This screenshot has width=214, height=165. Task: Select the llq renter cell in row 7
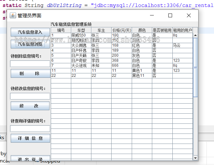[182, 65]
